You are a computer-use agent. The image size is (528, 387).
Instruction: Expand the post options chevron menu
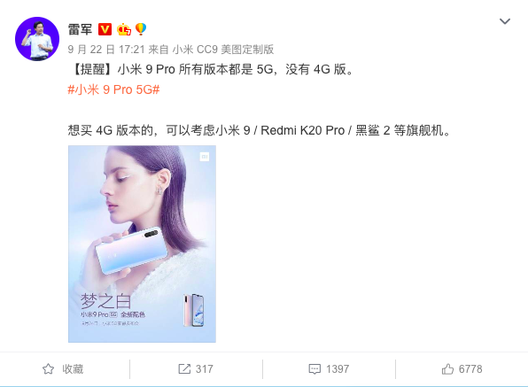pos(505,21)
